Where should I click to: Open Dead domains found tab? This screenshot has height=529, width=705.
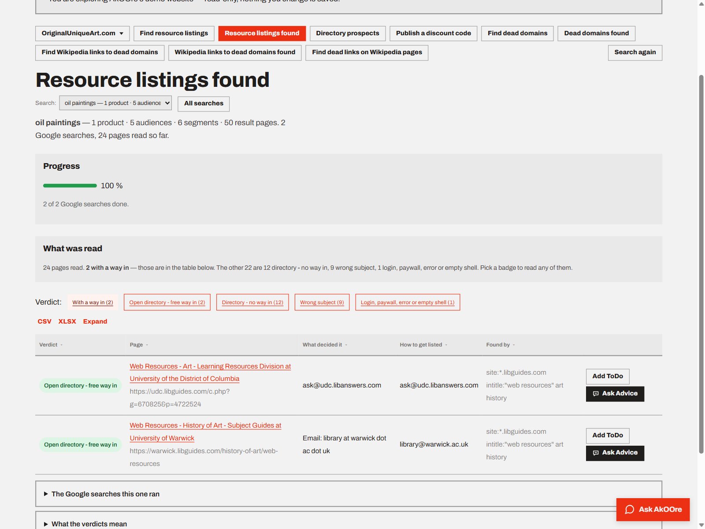596,34
